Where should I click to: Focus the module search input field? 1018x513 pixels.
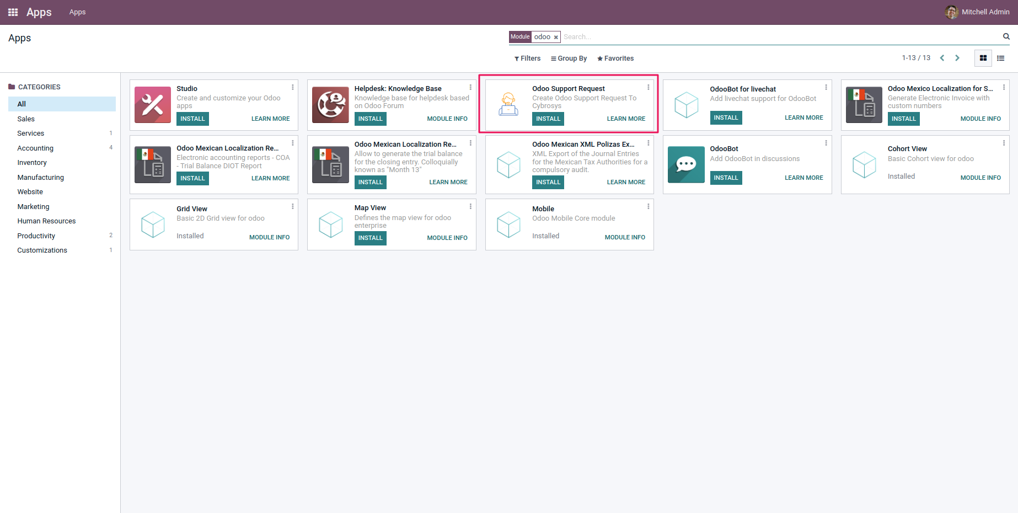780,37
